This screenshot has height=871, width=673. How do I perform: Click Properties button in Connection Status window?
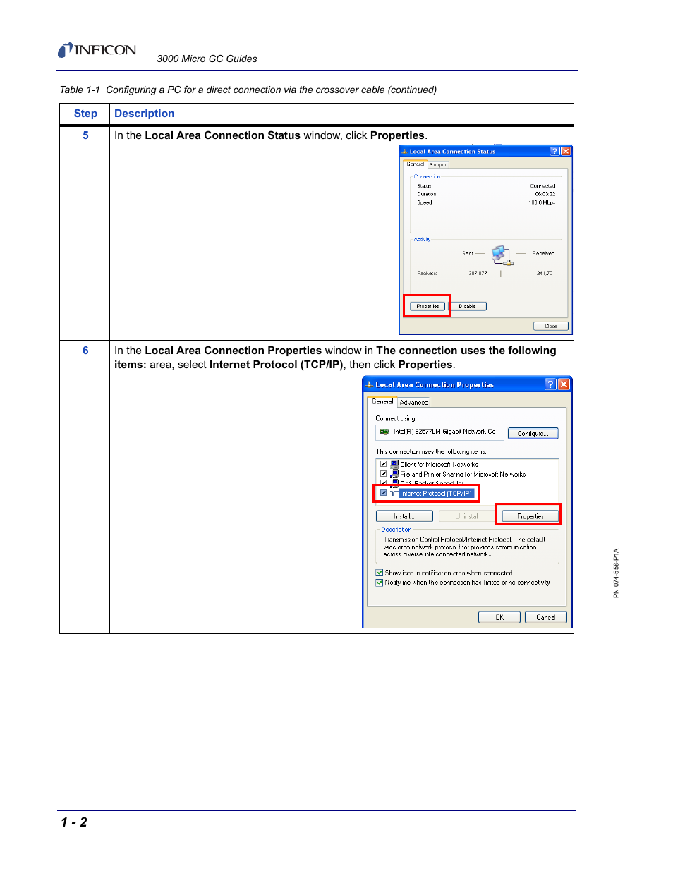click(x=428, y=306)
